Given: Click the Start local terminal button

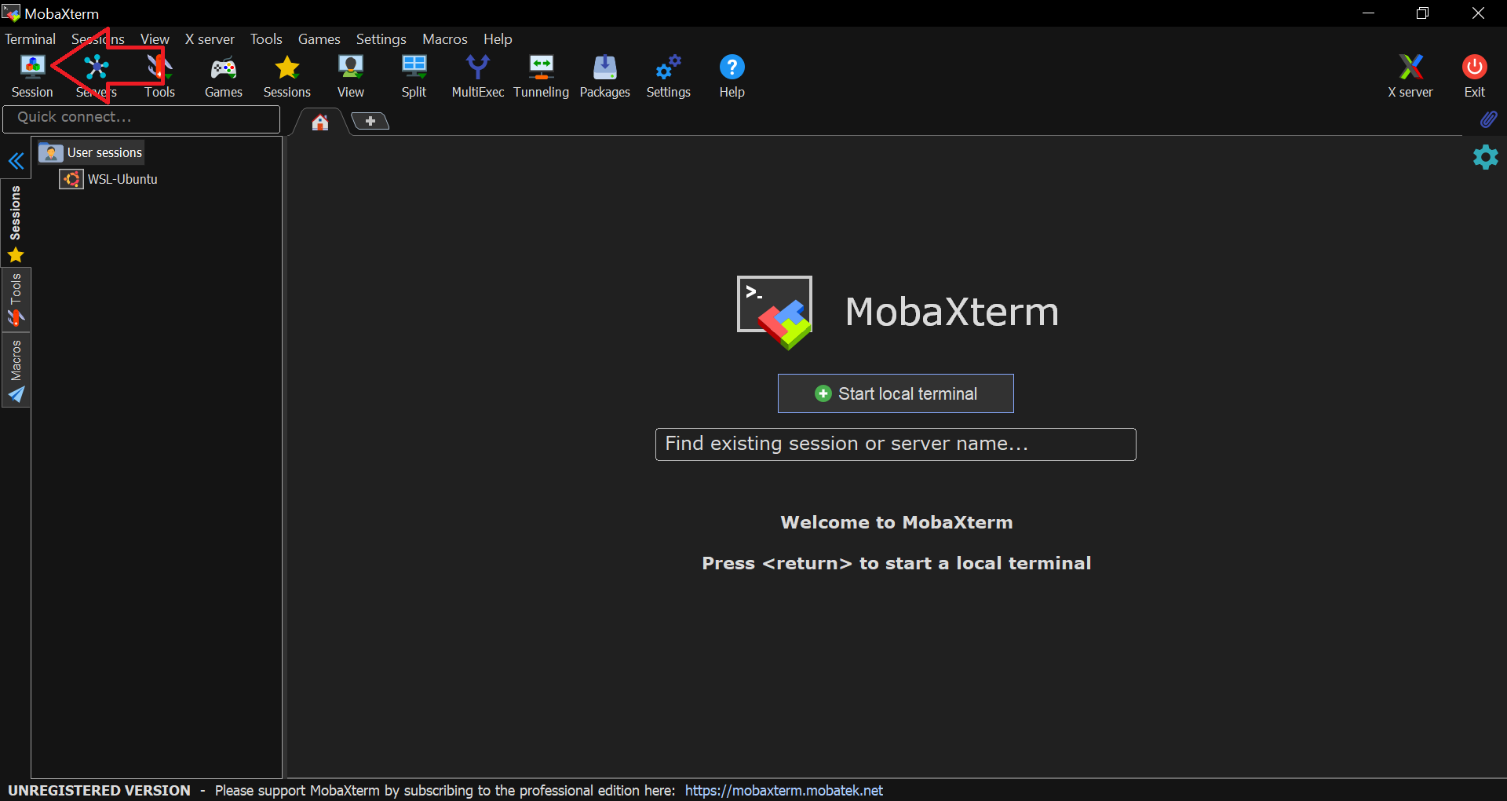Looking at the screenshot, I should 896,393.
